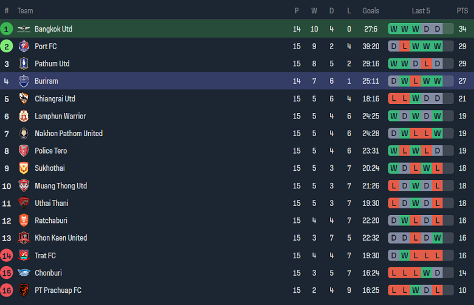Click the Chiangrai Utd logo

(24, 98)
